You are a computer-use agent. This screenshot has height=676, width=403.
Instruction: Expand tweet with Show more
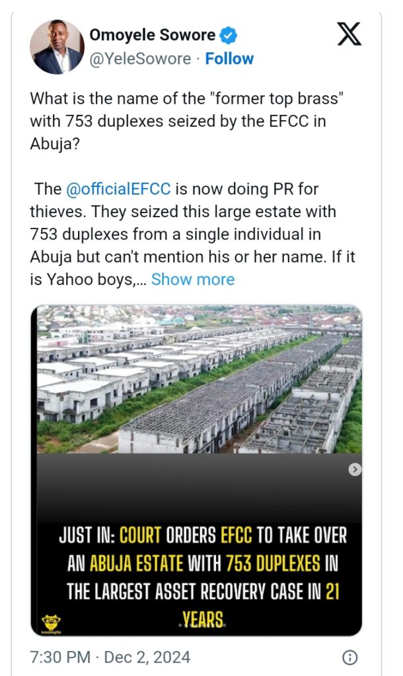193,279
